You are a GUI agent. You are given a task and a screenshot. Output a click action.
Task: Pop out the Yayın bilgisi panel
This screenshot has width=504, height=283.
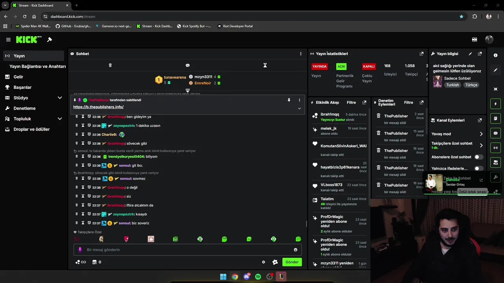480,54
